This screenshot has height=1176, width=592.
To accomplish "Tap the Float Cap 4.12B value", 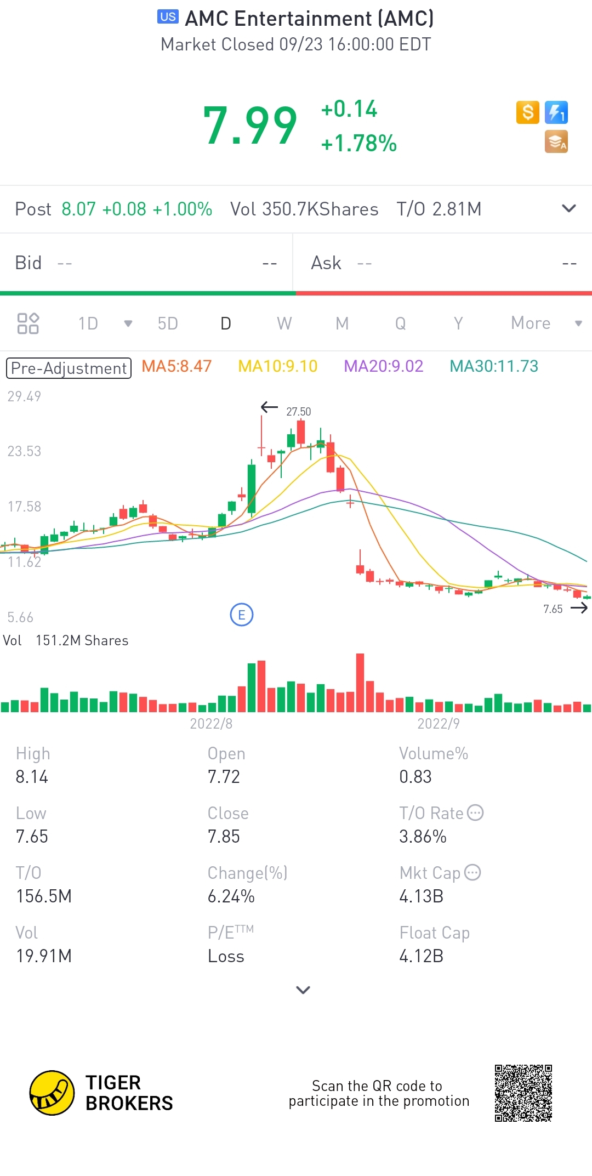I will [421, 956].
